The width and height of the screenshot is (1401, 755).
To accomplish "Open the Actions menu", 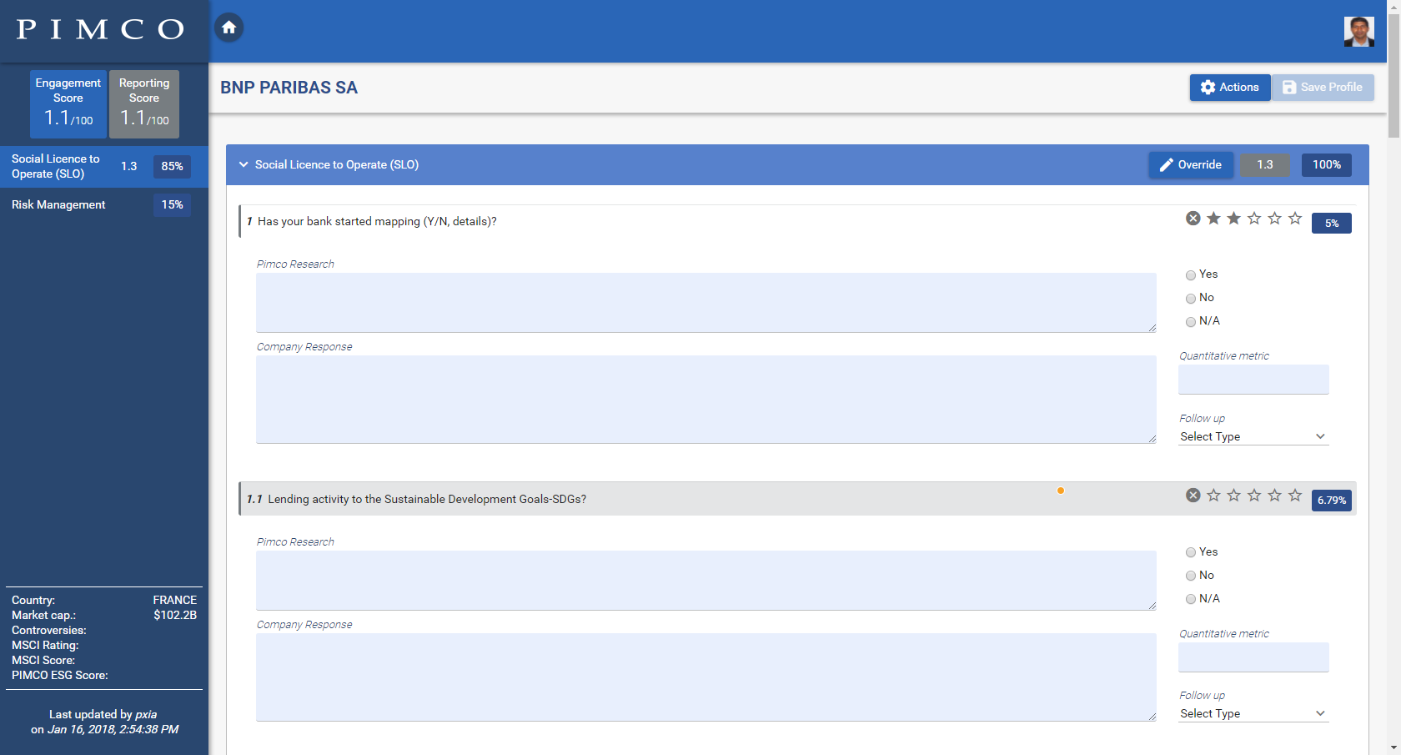I will pyautogui.click(x=1230, y=87).
